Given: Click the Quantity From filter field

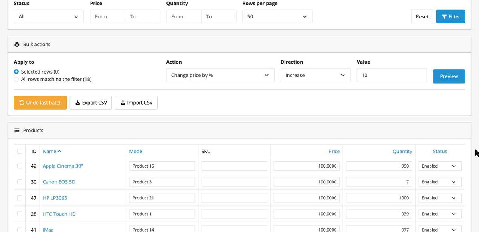Looking at the screenshot, I should (184, 17).
